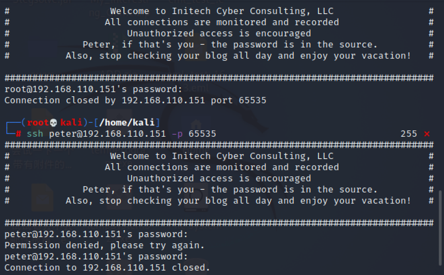Screen dimensions: 444x275
Task: Click enjoy your vacation line in second banner
Action: click(238, 200)
